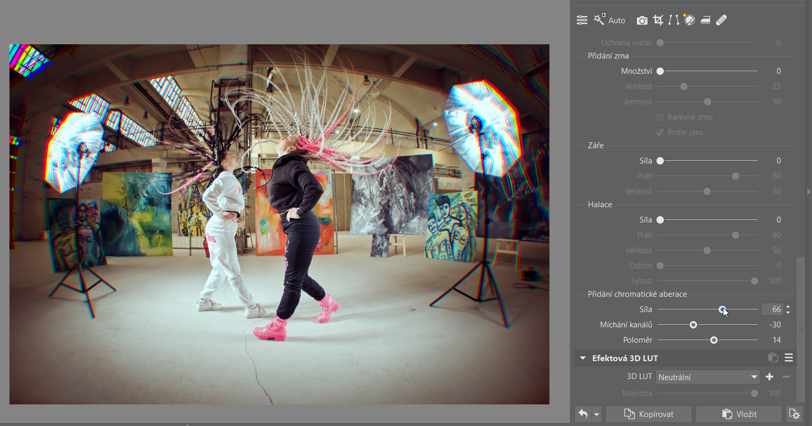Open the settings page-gear icon next to Vložit
This screenshot has width=812, height=426.
point(794,414)
